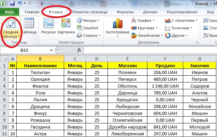Open the Файл tab
The width and height of the screenshot is (217, 137).
tap(10, 12)
